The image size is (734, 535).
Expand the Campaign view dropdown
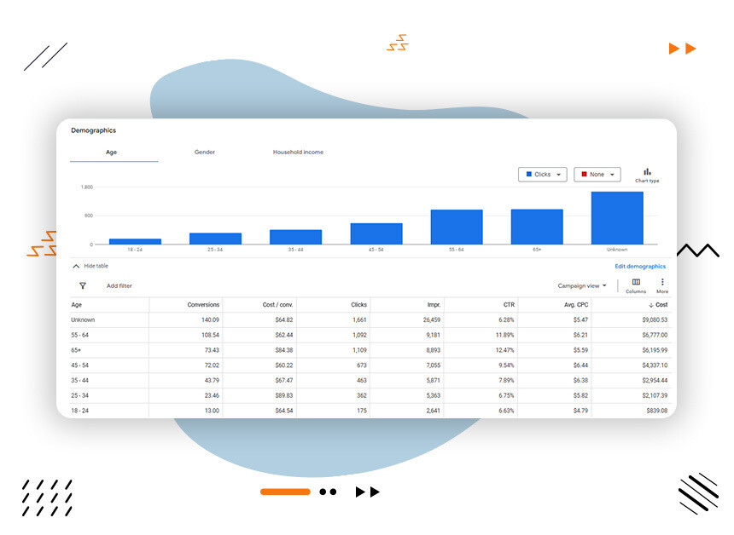pyautogui.click(x=582, y=286)
